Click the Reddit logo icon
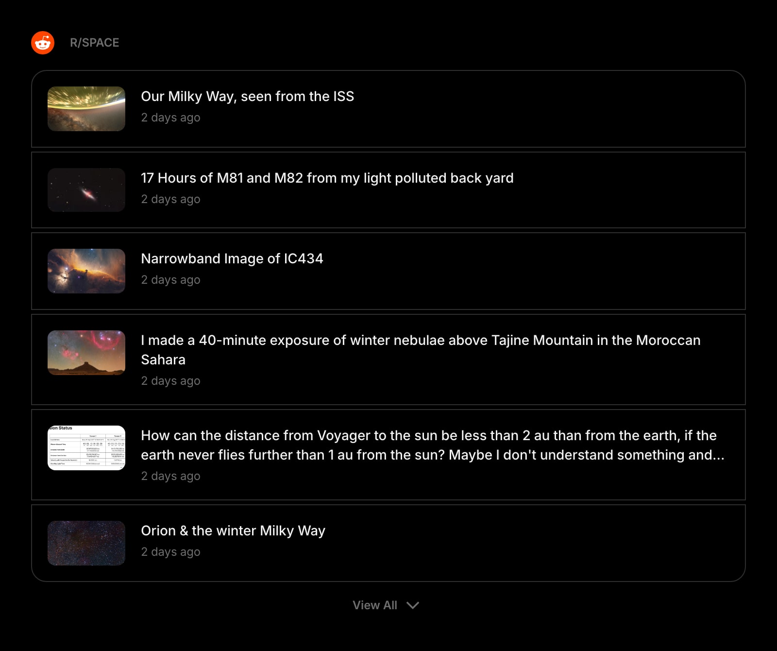This screenshot has width=777, height=651. coord(44,43)
